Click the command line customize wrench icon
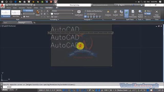 point(1,87)
